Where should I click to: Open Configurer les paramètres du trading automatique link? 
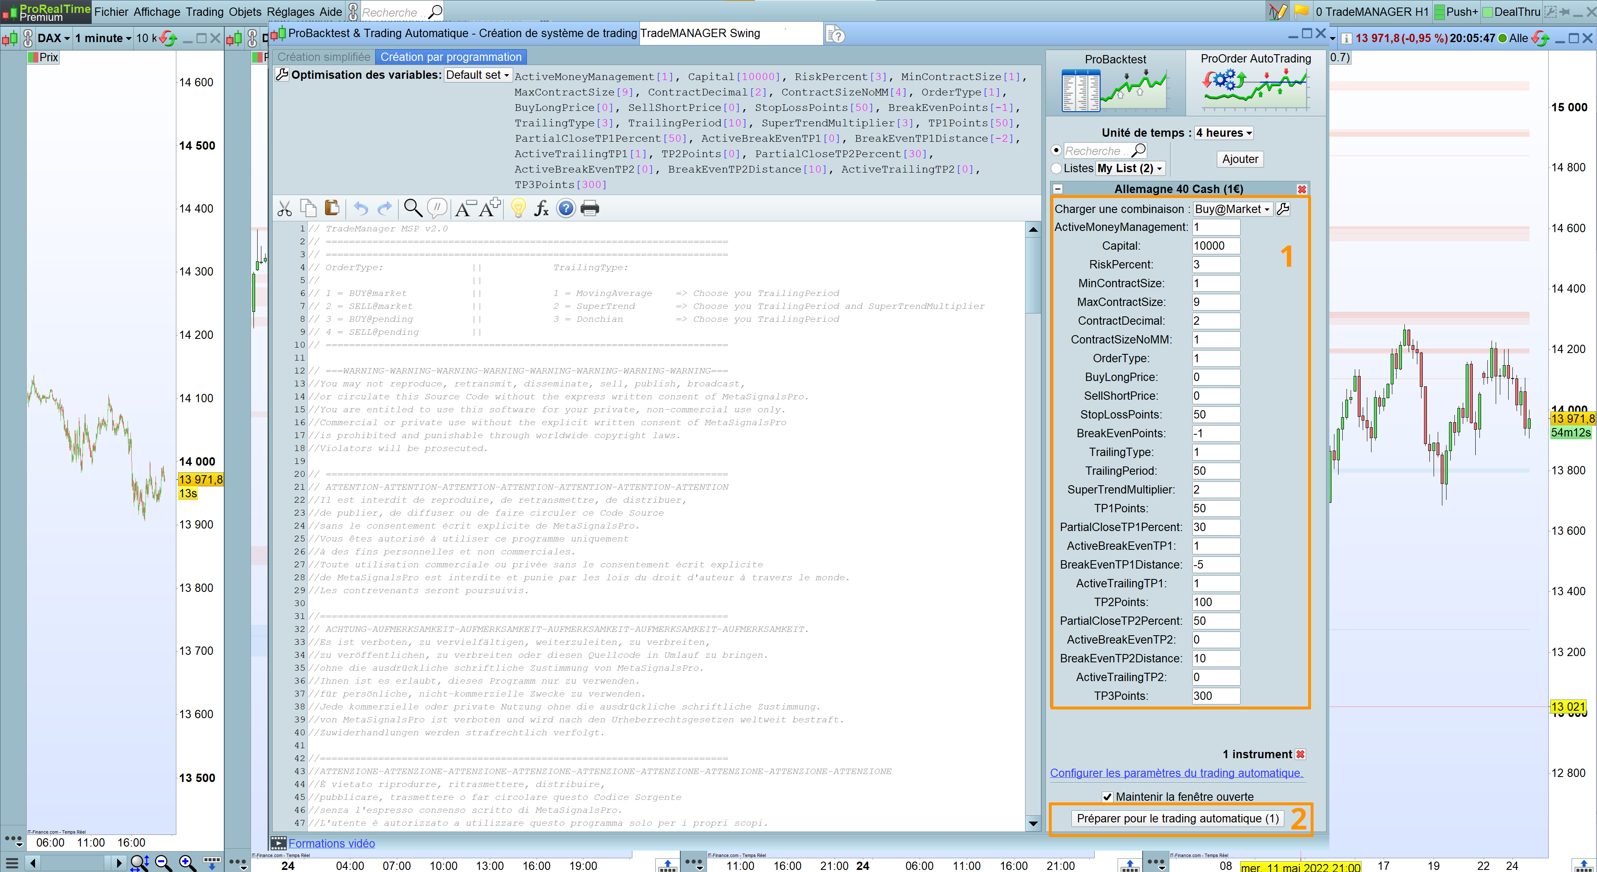[x=1176, y=773]
